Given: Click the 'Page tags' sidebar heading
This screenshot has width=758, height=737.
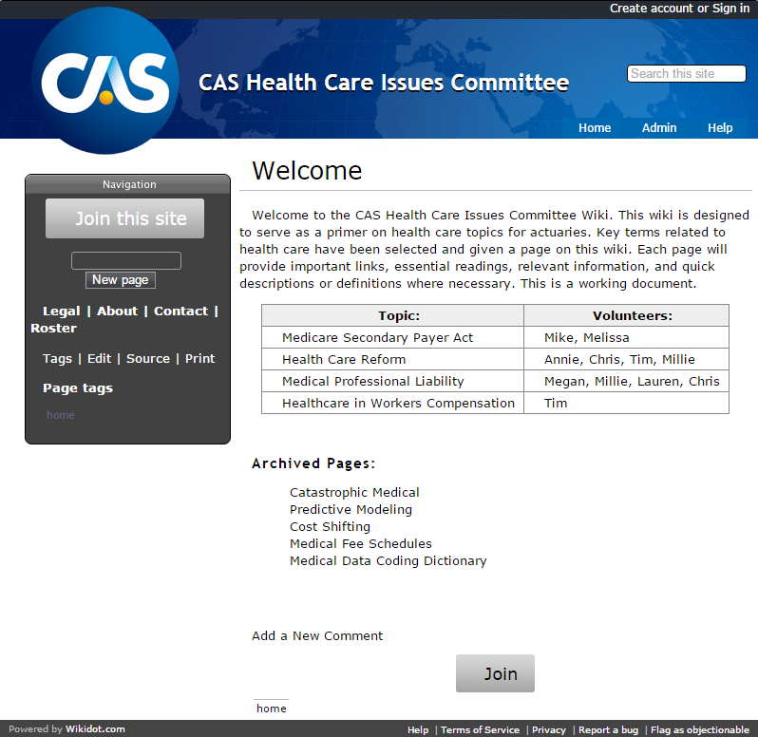Looking at the screenshot, I should (x=78, y=388).
